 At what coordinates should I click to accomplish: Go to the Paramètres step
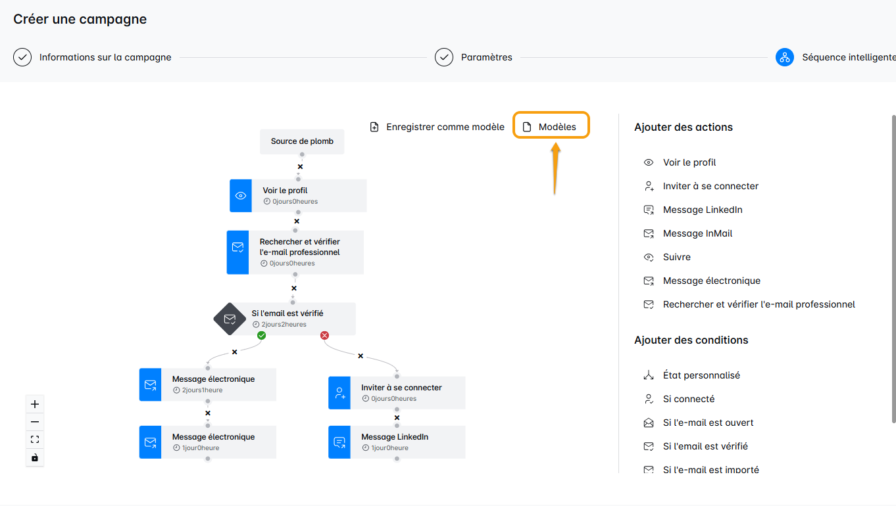coord(486,57)
